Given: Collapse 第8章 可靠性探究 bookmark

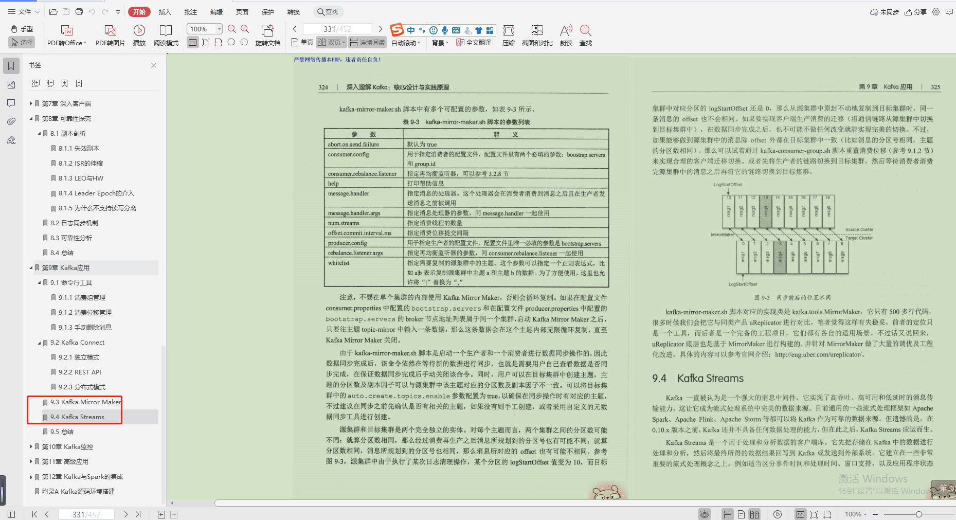Looking at the screenshot, I should pos(31,118).
